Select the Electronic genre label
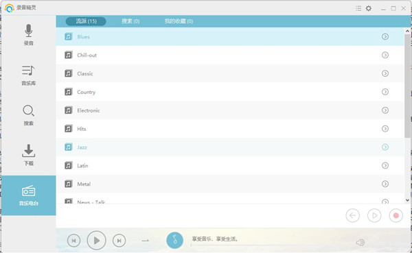 point(89,110)
